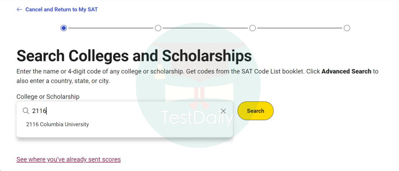Click the SAT Code List booklet text
Viewport: 399px width, 171px height.
click(269, 71)
